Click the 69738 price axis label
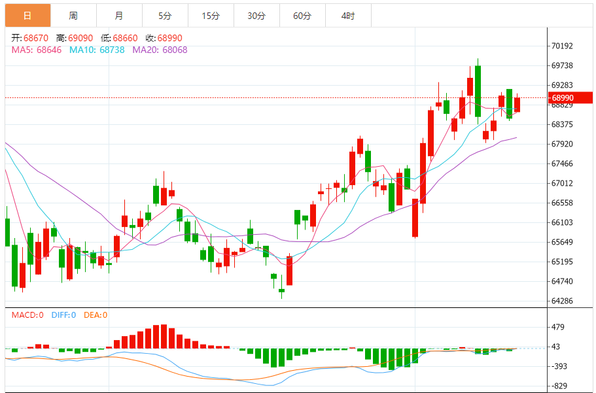The height and width of the screenshot is (393, 596). pos(562,66)
